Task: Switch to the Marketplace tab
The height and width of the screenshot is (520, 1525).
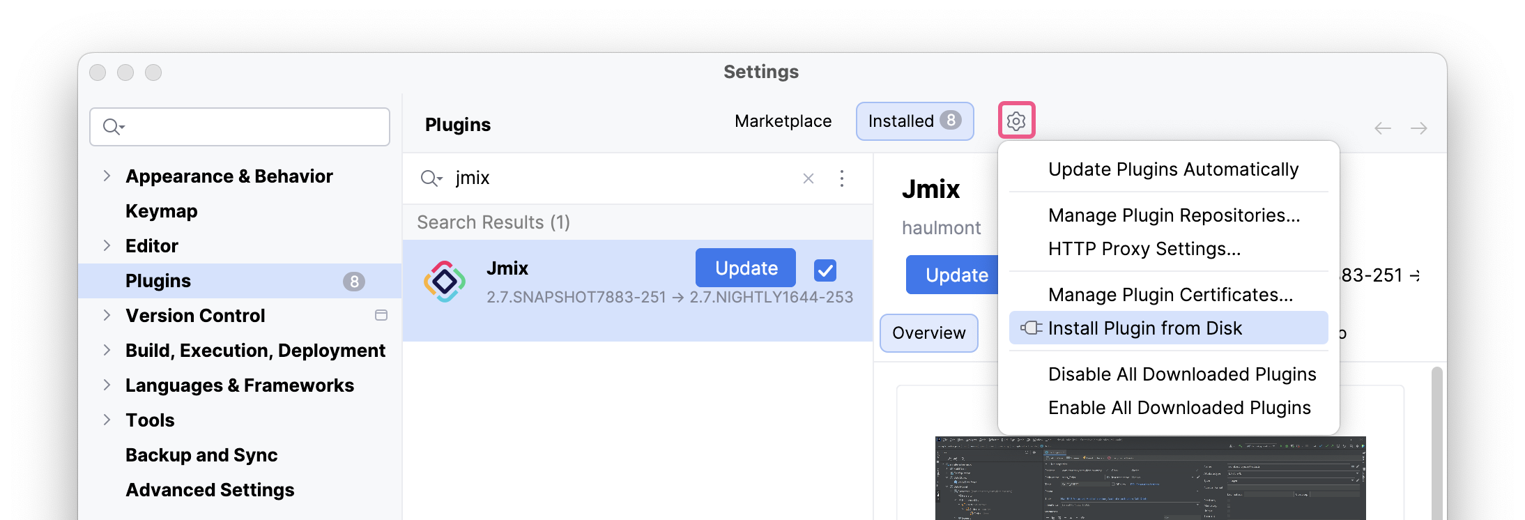Action: tap(783, 121)
